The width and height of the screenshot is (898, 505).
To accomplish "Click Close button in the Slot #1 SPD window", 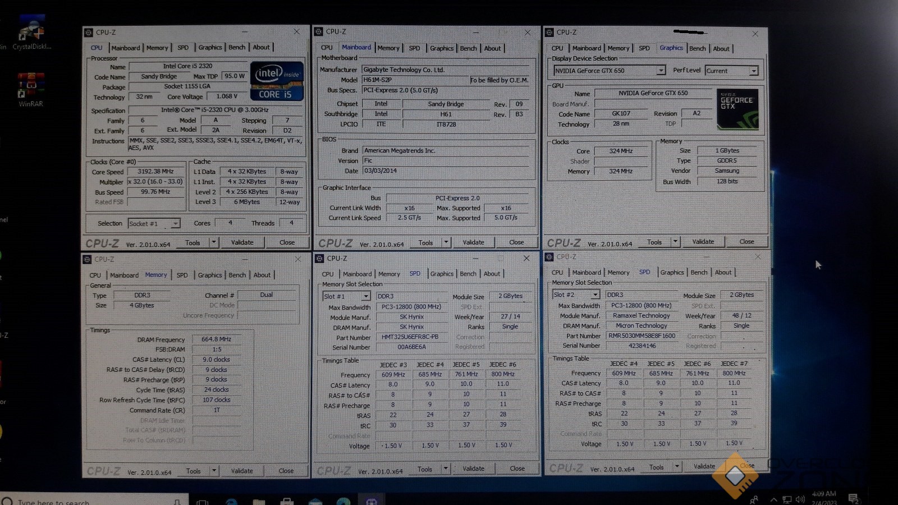I will (x=517, y=469).
